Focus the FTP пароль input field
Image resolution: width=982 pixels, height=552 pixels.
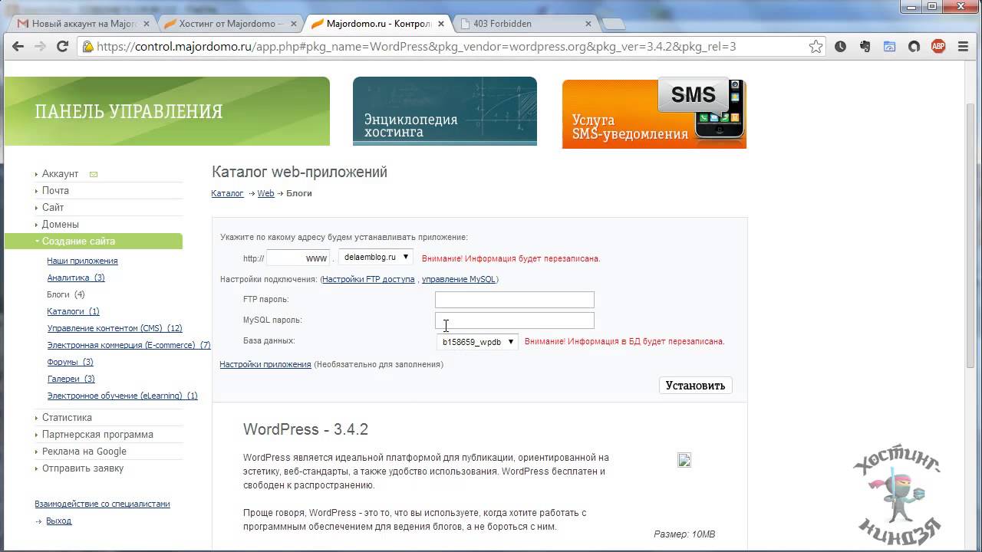515,300
